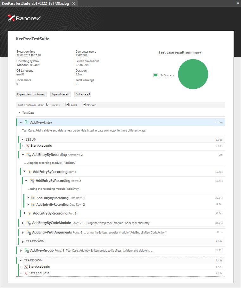
Task: Expand AddEntryByRecording Data Row 2
Action: tap(28, 204)
